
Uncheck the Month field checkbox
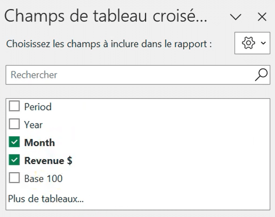(x=14, y=142)
